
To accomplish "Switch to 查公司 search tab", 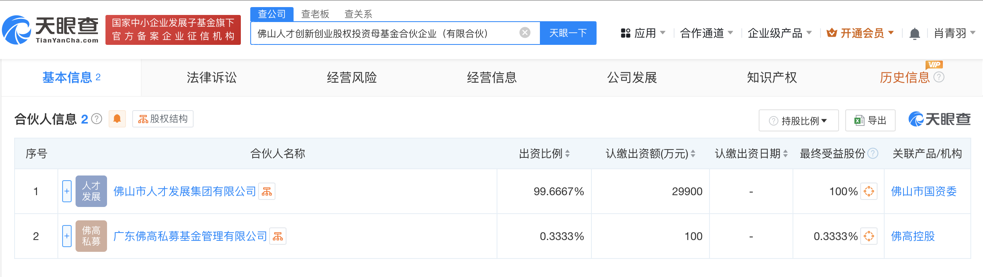I will 272,14.
